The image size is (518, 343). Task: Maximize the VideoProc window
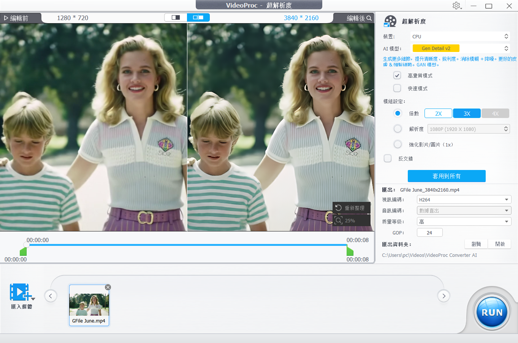pyautogui.click(x=489, y=6)
